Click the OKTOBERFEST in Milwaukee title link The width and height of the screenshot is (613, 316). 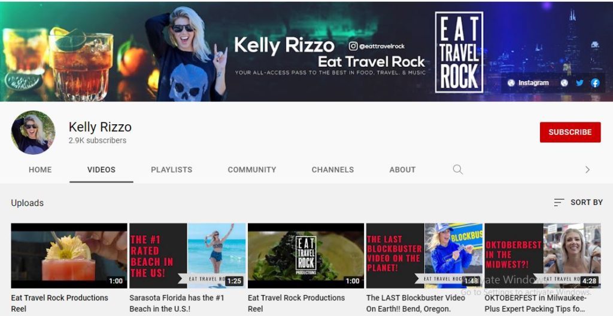click(x=536, y=303)
